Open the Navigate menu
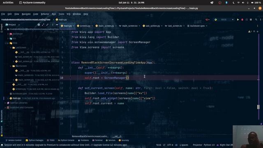The height and width of the screenshot is (148, 263). (26, 14)
